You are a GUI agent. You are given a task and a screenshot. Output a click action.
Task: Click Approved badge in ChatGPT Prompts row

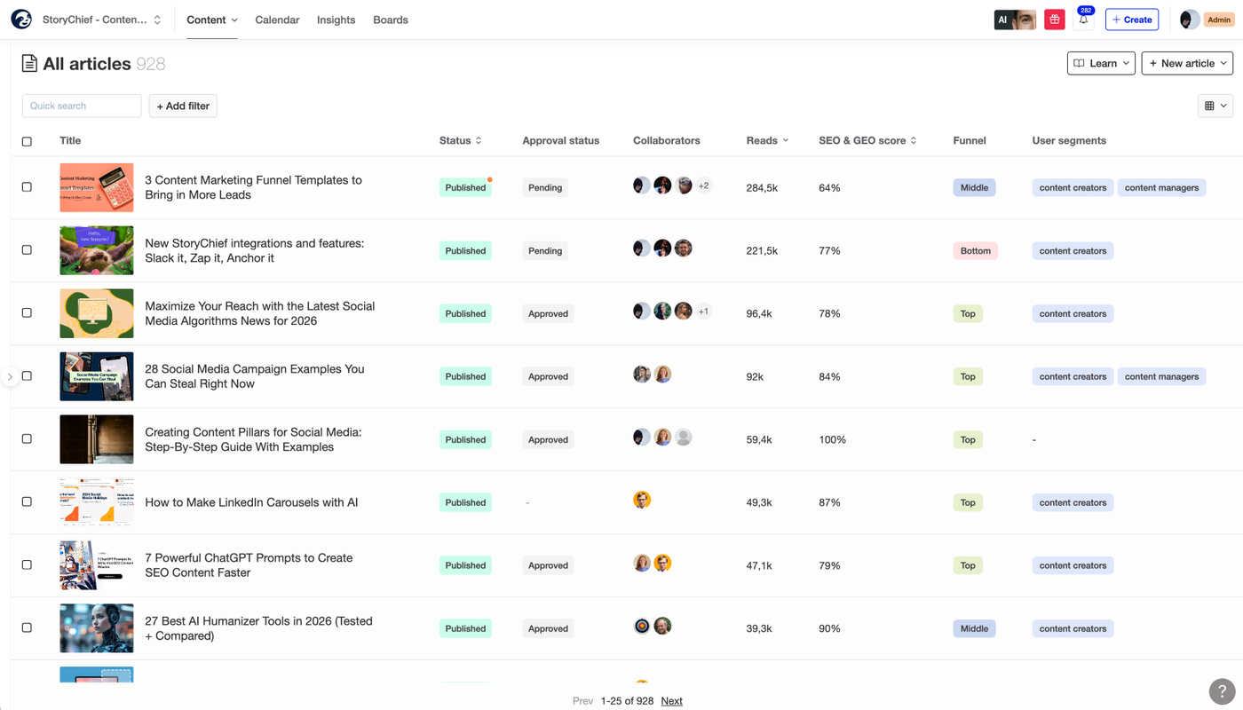[548, 565]
